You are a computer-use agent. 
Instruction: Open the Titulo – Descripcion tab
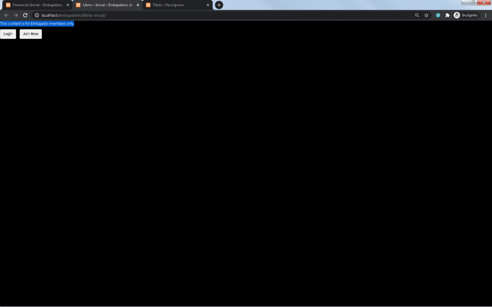pos(177,5)
